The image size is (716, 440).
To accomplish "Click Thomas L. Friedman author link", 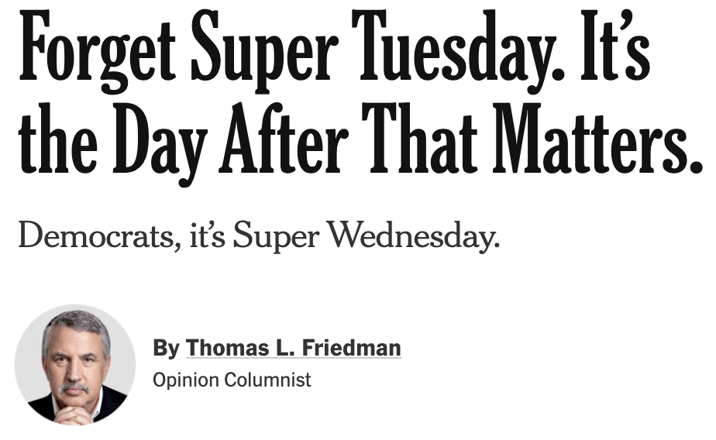I will point(293,349).
